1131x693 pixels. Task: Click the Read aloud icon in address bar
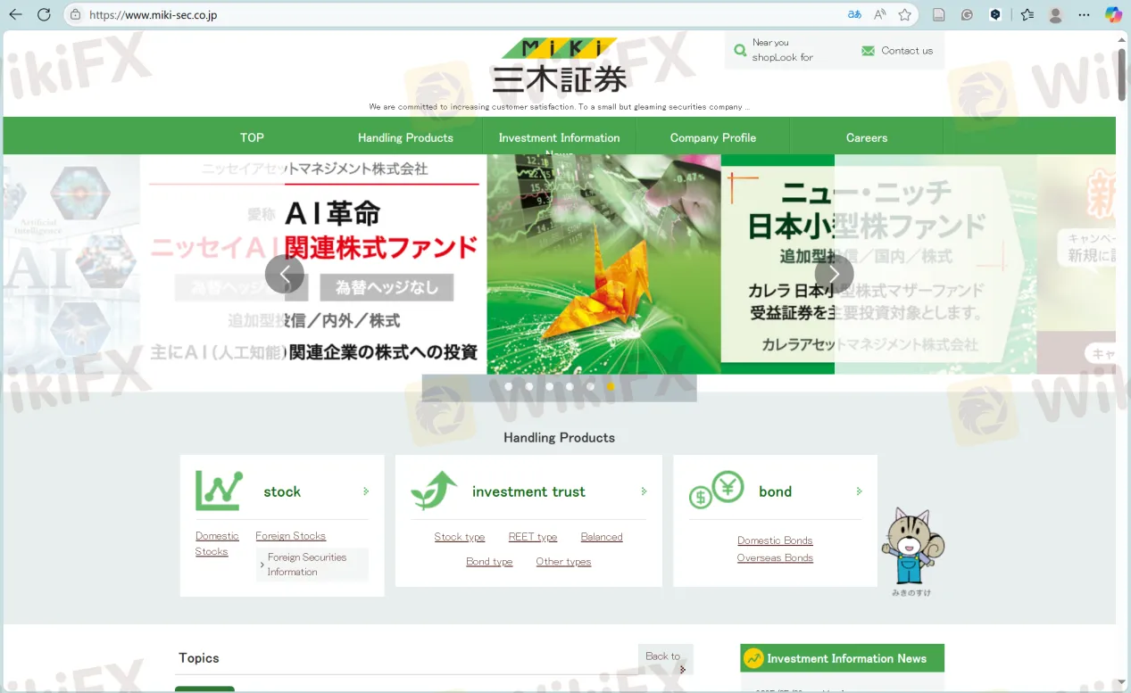coord(880,15)
